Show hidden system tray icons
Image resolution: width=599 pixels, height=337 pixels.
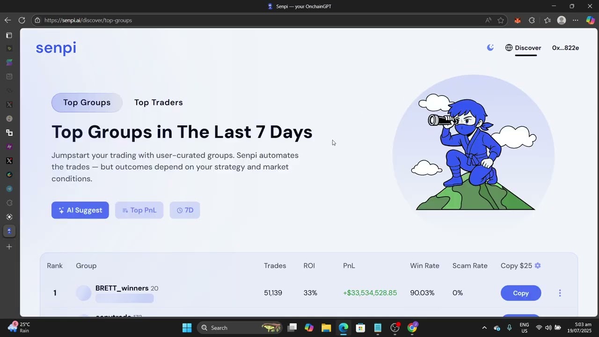click(484, 328)
